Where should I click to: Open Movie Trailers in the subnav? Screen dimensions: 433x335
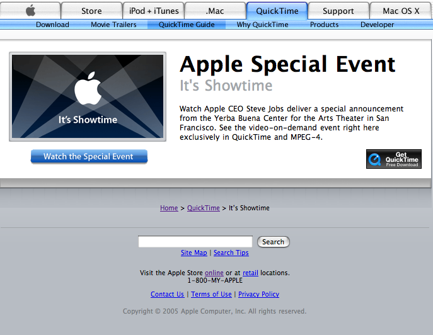coord(114,25)
